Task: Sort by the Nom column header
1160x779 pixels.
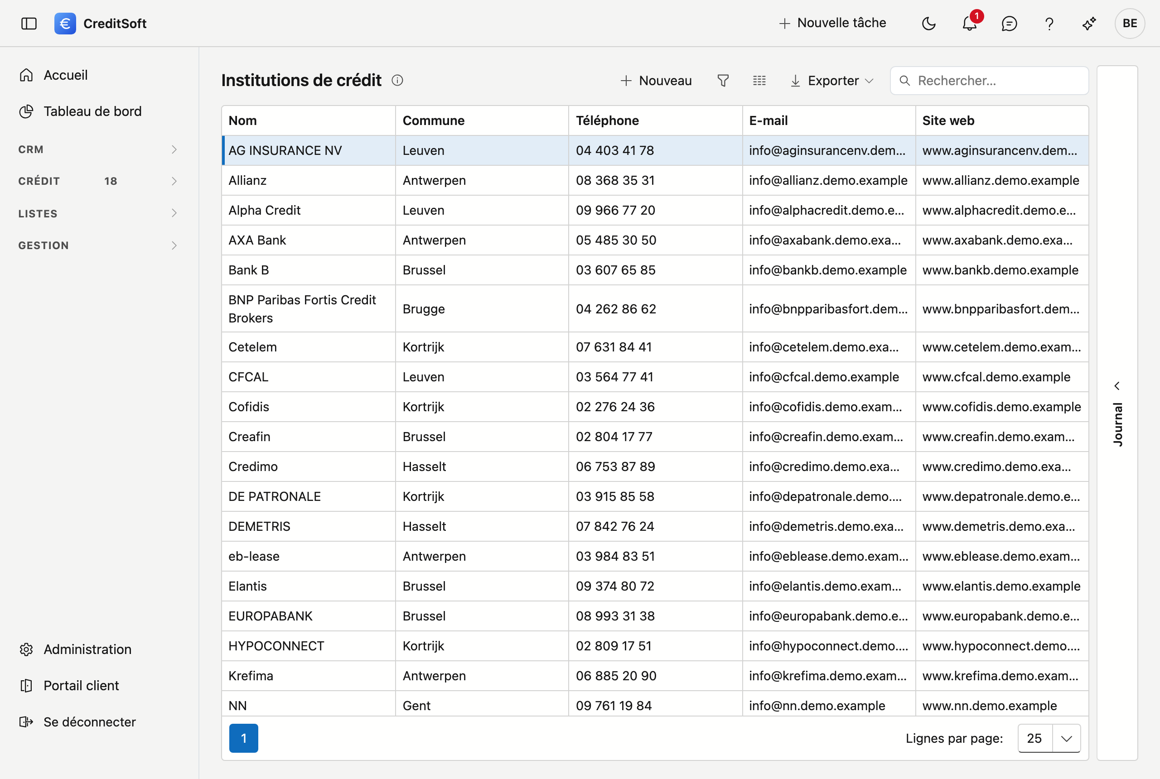Action: pyautogui.click(x=308, y=121)
